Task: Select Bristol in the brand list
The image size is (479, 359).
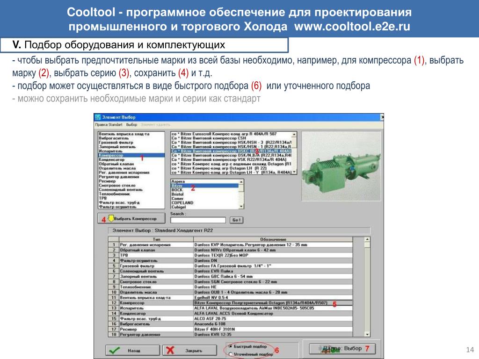Action: point(205,194)
